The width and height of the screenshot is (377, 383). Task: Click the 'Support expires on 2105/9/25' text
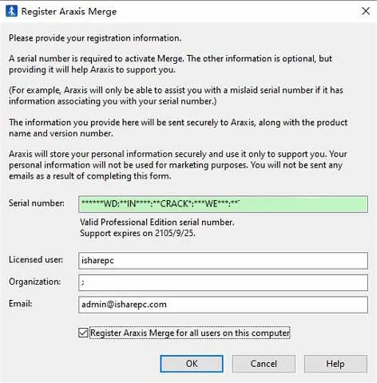click(x=138, y=234)
